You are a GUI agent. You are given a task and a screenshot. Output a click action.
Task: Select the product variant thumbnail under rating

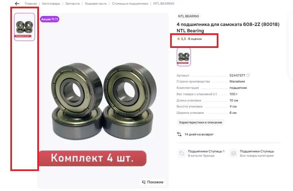coord(184,57)
